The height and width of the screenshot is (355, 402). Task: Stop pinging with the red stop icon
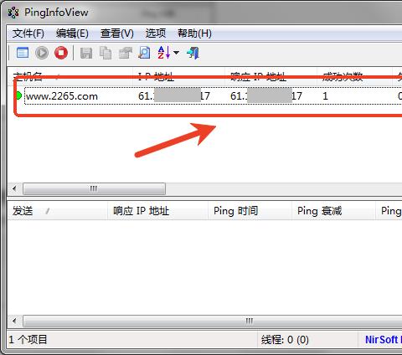pyautogui.click(x=61, y=53)
